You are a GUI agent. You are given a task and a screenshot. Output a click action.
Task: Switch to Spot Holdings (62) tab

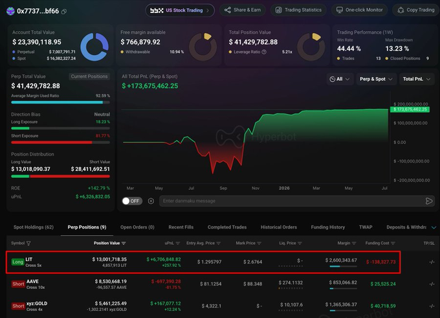(x=34, y=227)
